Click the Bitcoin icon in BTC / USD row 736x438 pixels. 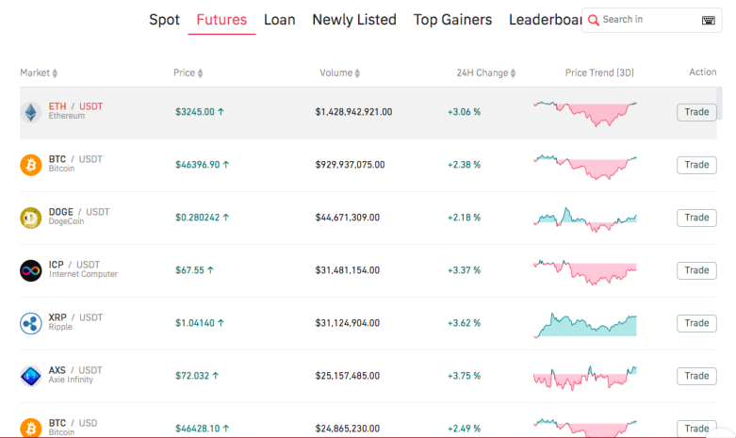(31, 428)
